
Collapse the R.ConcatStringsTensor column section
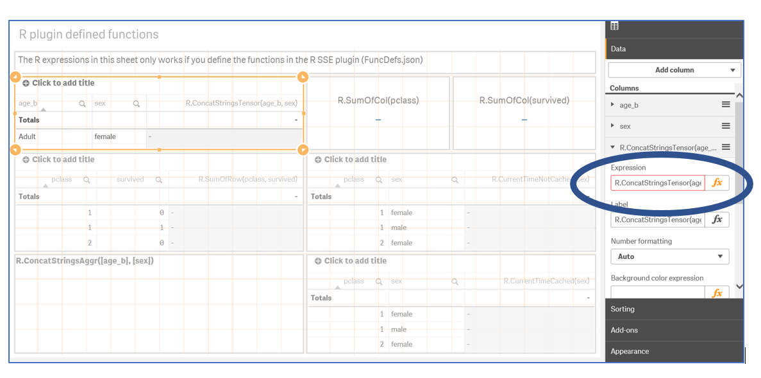[x=613, y=147]
